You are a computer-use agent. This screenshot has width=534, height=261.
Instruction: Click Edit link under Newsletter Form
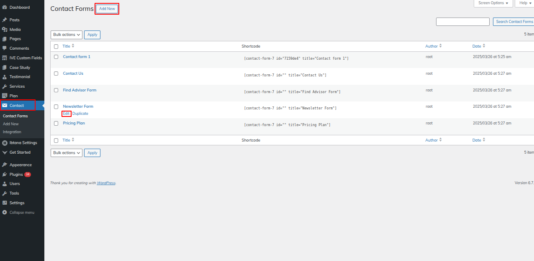click(x=66, y=114)
